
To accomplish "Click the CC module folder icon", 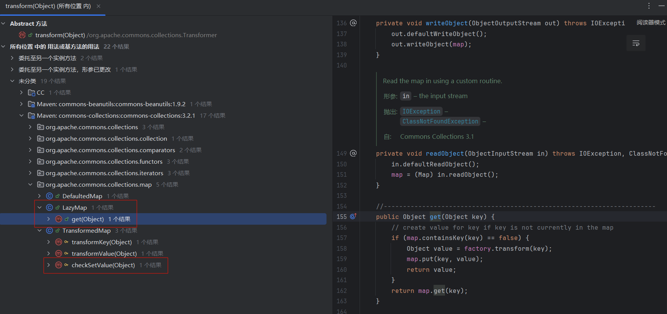I will pyautogui.click(x=31, y=92).
